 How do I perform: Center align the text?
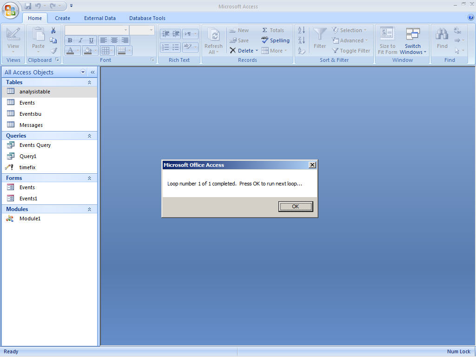(x=114, y=40)
